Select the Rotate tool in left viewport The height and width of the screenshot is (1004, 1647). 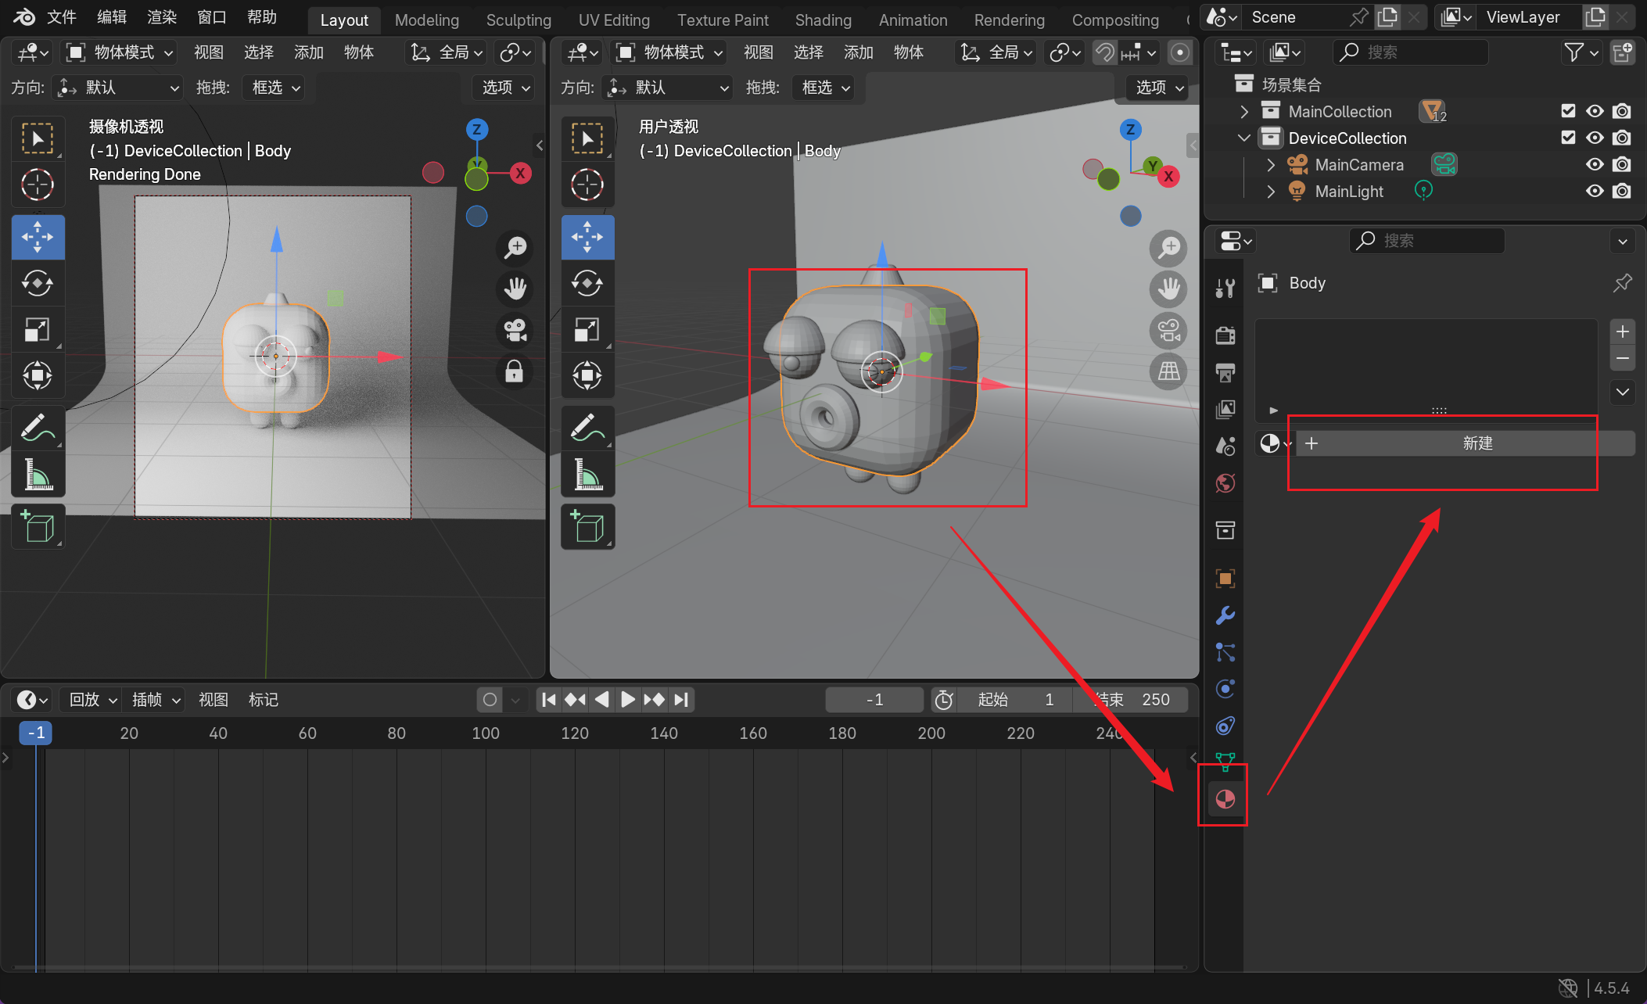pyautogui.click(x=38, y=283)
